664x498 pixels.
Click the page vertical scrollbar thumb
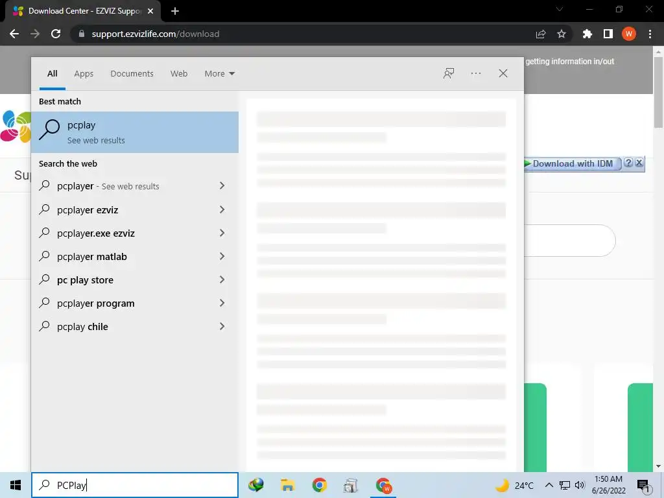click(658, 92)
